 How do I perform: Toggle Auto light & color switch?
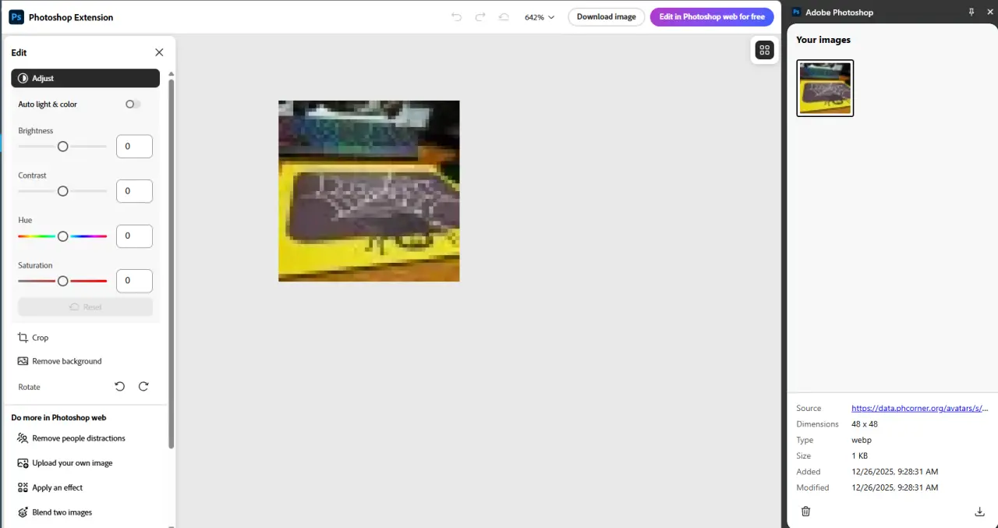tap(133, 105)
